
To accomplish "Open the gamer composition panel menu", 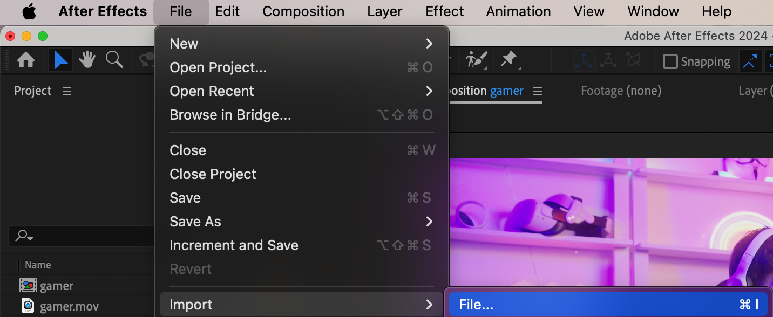I will tap(537, 91).
